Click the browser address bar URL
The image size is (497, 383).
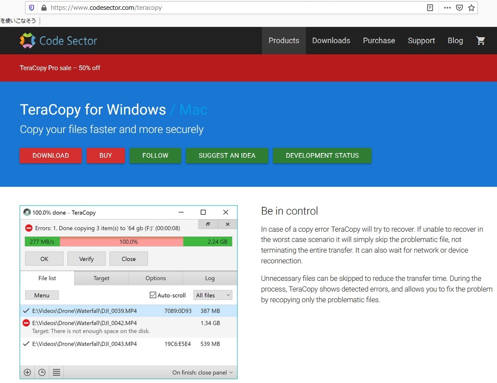(x=106, y=8)
